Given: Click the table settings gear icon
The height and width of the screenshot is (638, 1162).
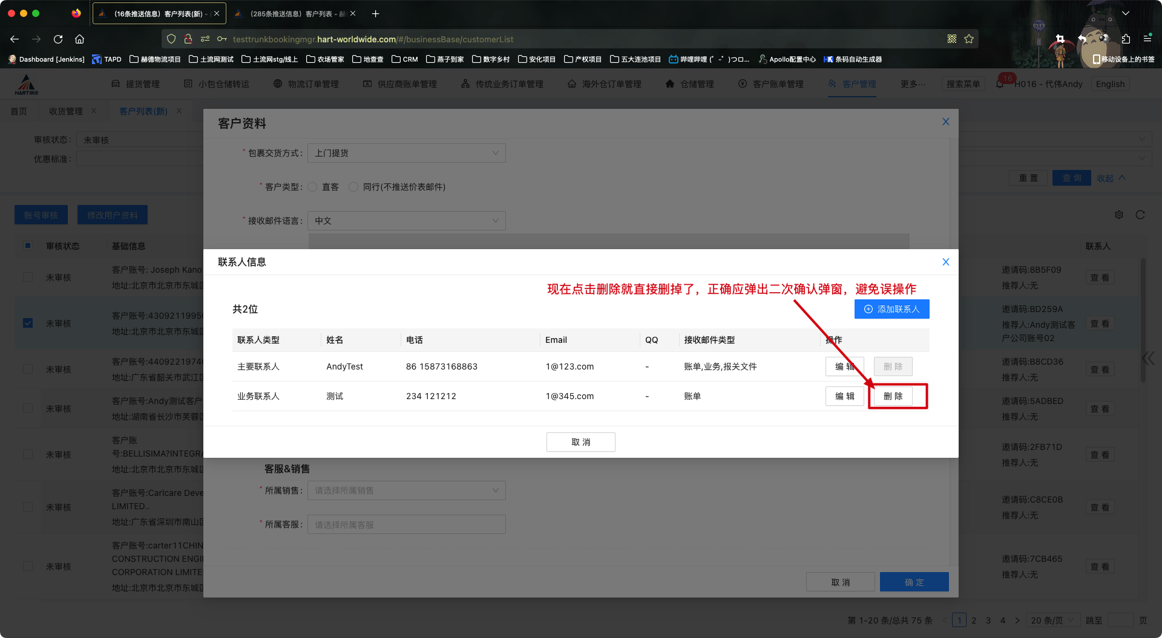Looking at the screenshot, I should [1119, 215].
